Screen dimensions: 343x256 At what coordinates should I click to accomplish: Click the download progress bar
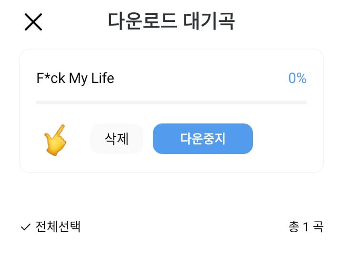171,102
